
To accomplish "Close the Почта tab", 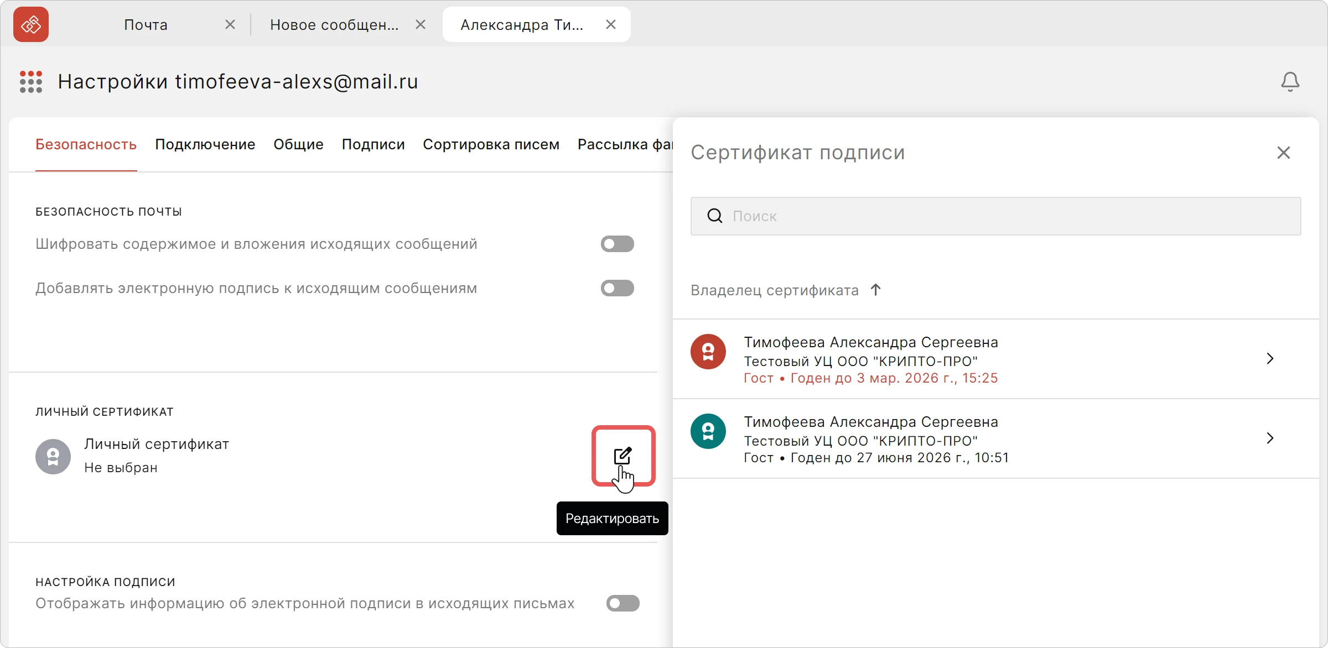I will click(230, 24).
